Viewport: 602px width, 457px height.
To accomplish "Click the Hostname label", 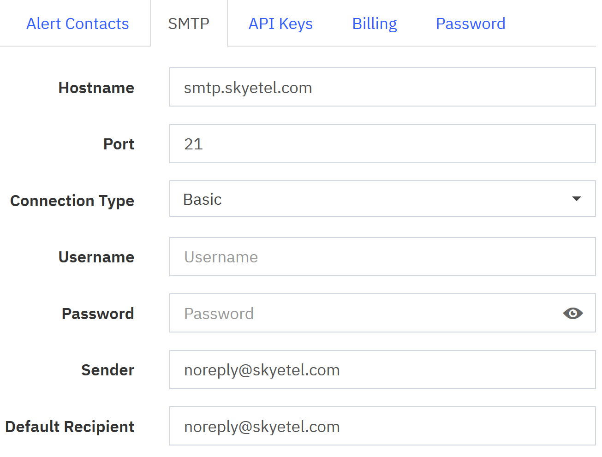I will point(96,88).
